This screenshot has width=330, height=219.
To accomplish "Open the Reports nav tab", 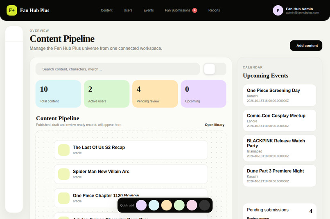I will tap(214, 10).
